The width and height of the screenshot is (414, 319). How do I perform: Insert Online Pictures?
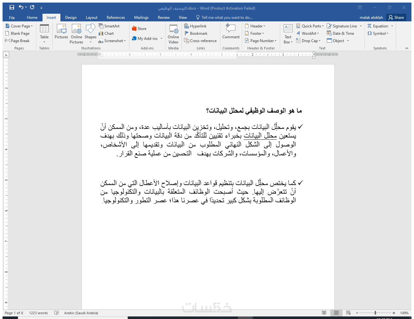click(x=76, y=33)
